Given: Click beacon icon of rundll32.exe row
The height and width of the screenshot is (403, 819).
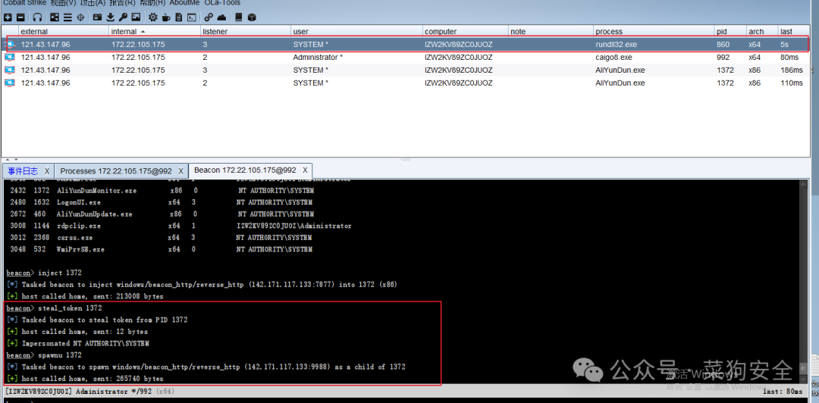Looking at the screenshot, I should point(11,45).
